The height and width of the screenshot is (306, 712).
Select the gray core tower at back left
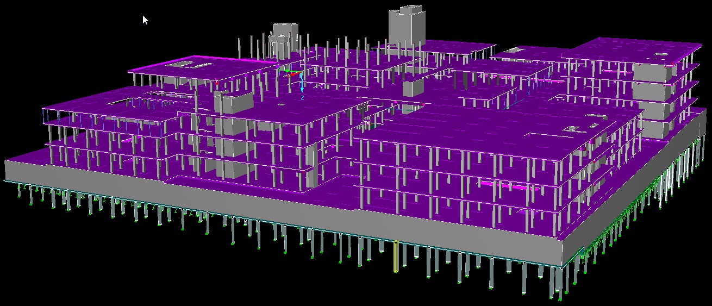(x=283, y=38)
